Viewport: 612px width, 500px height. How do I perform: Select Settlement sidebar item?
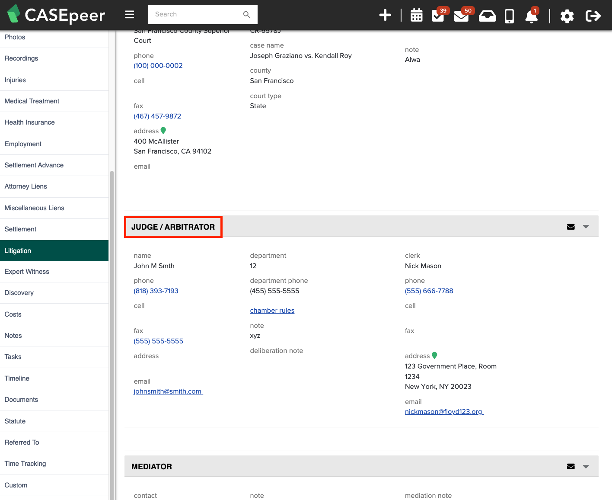click(54, 229)
